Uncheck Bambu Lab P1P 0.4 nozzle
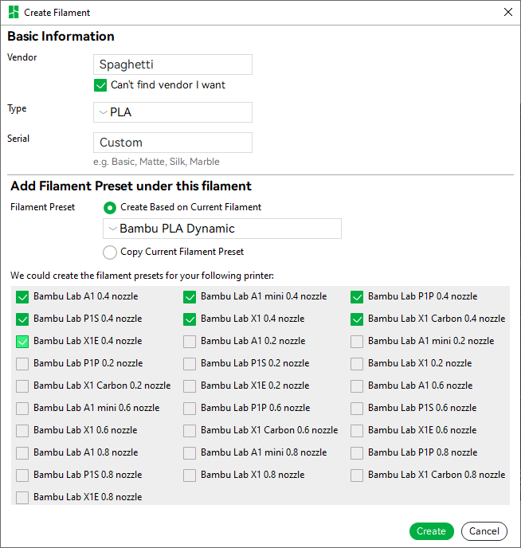Viewport: 521px width, 548px height. click(357, 297)
